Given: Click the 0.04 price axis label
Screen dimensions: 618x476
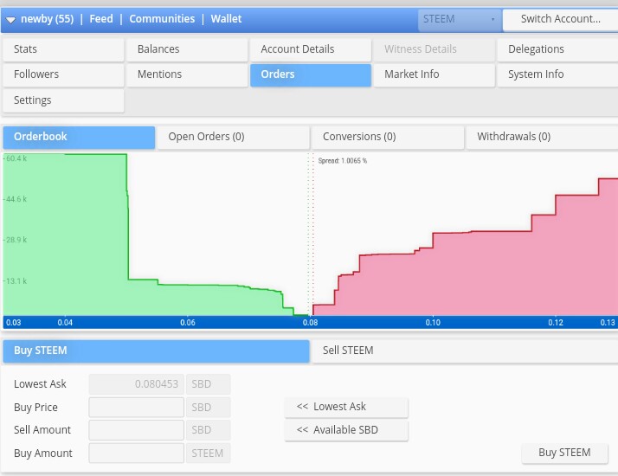Looking at the screenshot, I should click(x=65, y=323).
